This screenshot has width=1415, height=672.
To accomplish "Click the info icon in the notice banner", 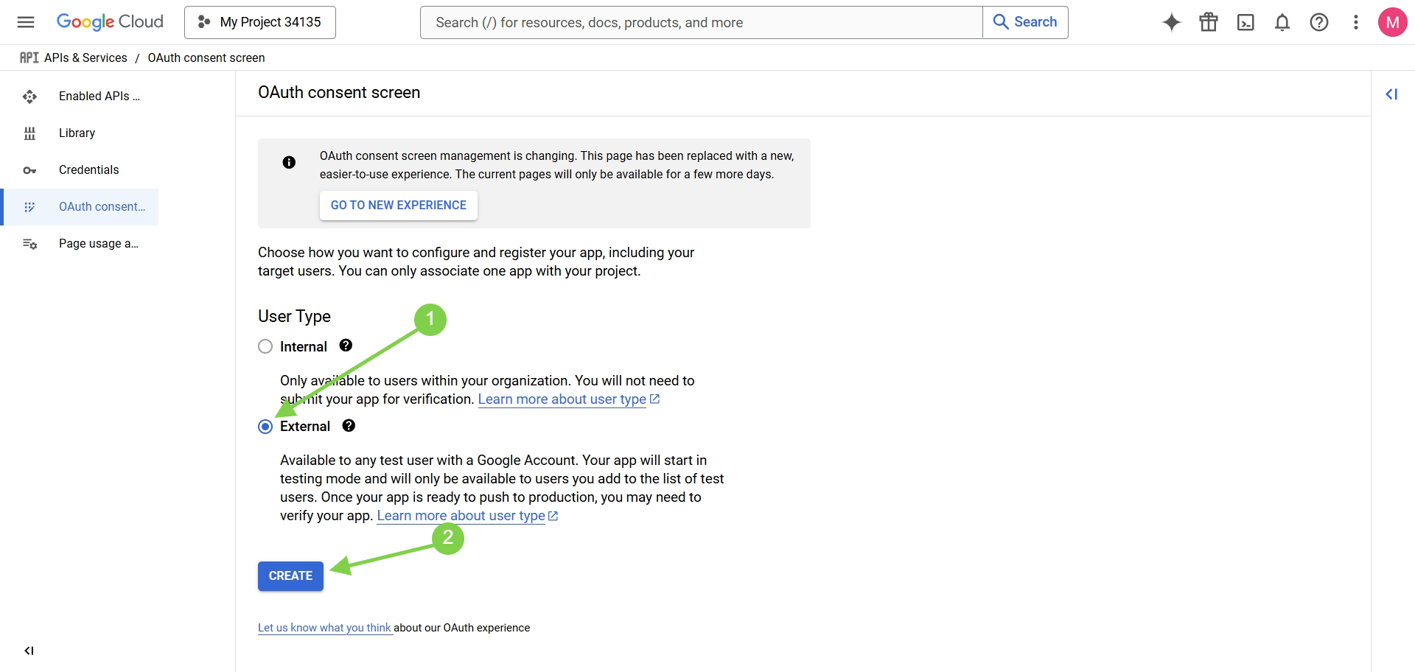I will [x=289, y=162].
